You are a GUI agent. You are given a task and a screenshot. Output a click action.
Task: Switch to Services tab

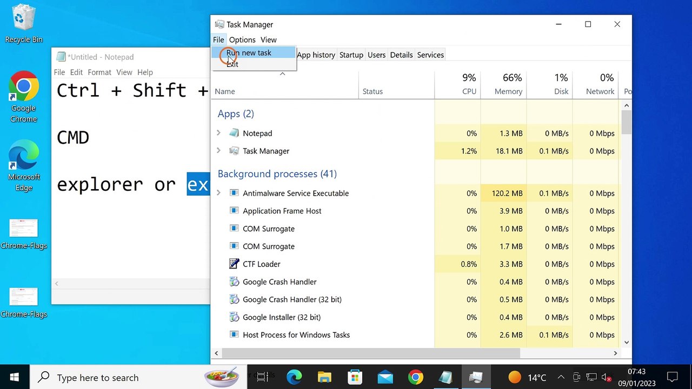click(430, 55)
